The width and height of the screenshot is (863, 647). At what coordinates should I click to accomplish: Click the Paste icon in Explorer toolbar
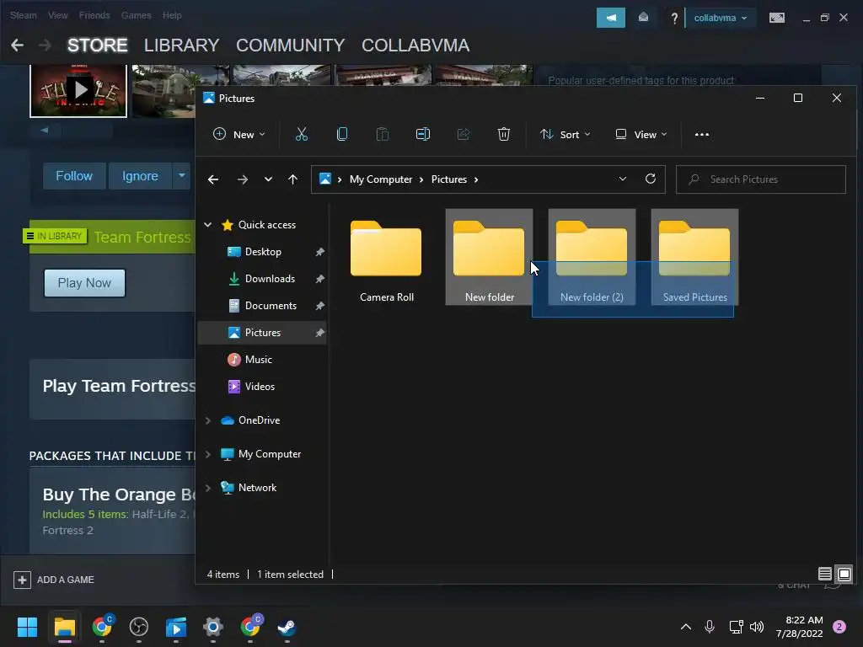pyautogui.click(x=382, y=134)
